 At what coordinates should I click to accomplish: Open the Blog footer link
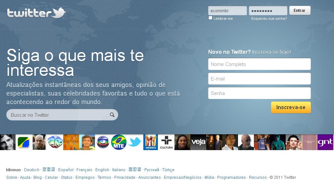click(37, 178)
